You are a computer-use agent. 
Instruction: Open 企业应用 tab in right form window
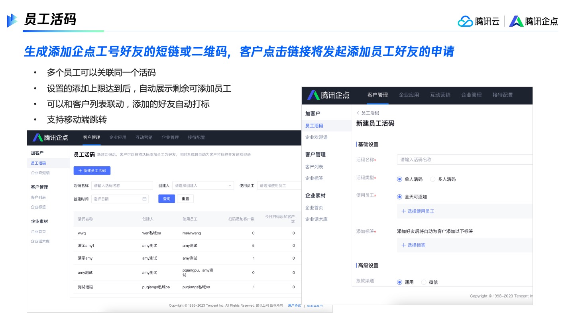tap(409, 95)
